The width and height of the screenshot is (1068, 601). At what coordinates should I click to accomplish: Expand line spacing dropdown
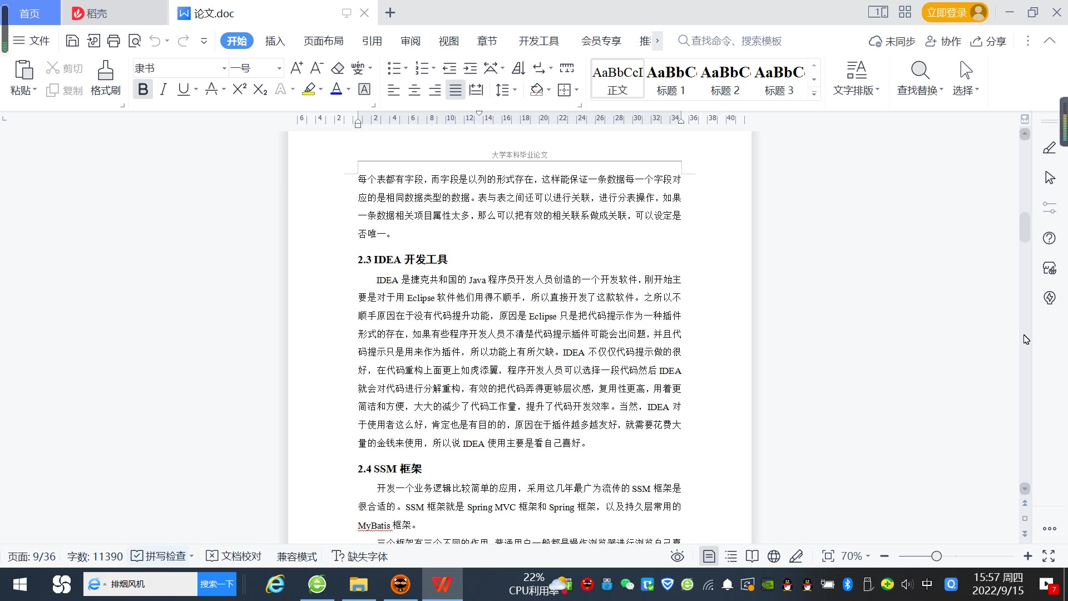pyautogui.click(x=515, y=90)
